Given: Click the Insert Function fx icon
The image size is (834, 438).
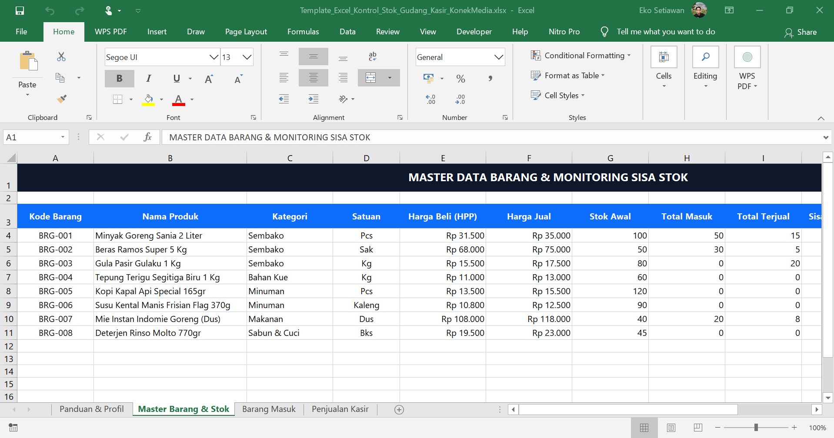Looking at the screenshot, I should click(x=147, y=137).
